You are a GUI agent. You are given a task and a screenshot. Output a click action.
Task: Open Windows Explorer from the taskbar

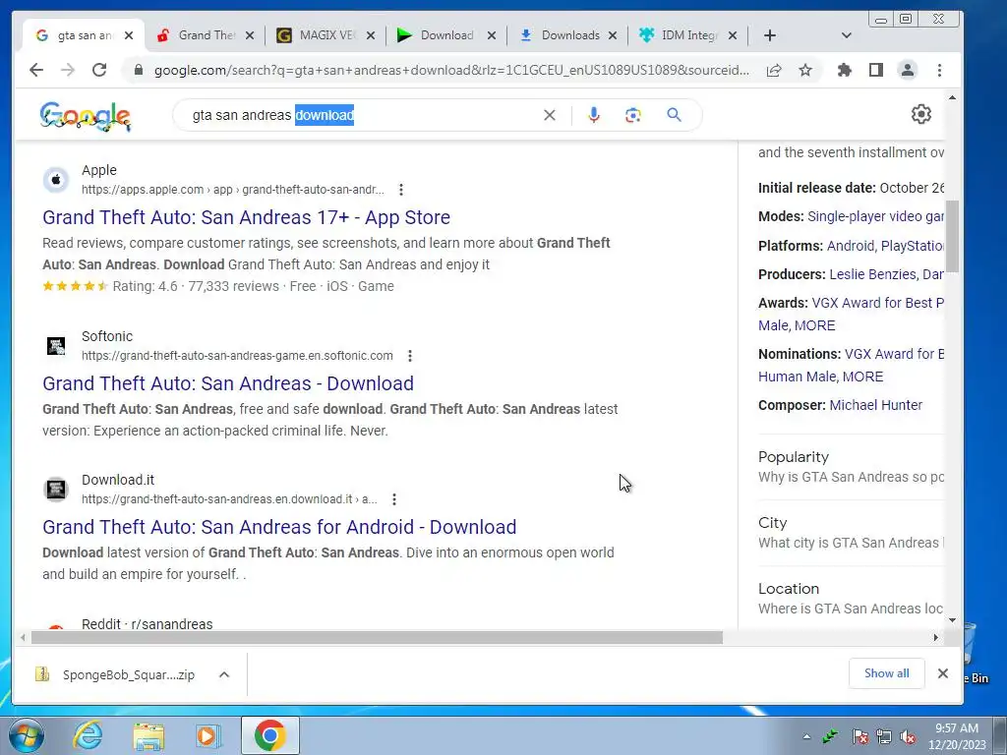pos(148,735)
